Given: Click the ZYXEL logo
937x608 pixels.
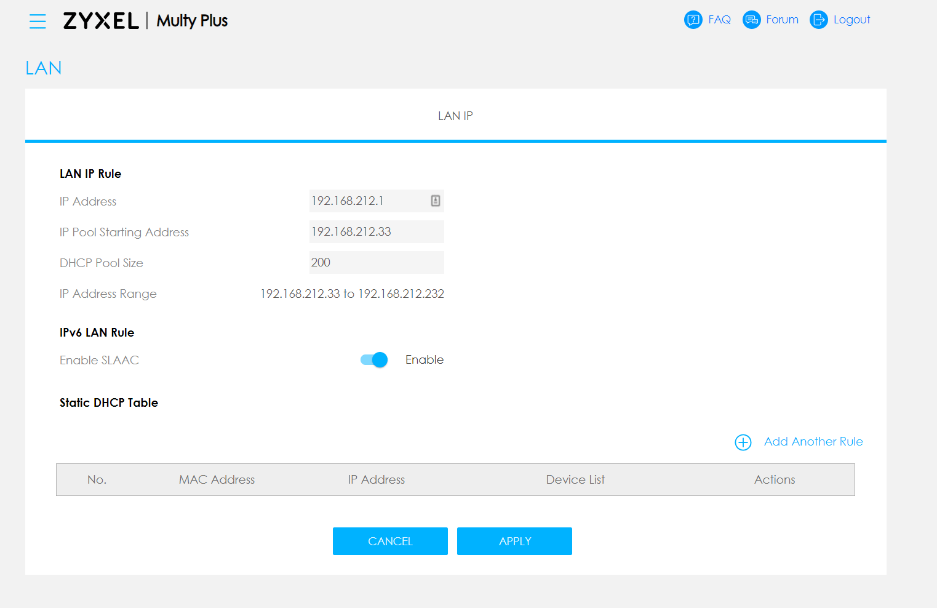Looking at the screenshot, I should coord(101,21).
